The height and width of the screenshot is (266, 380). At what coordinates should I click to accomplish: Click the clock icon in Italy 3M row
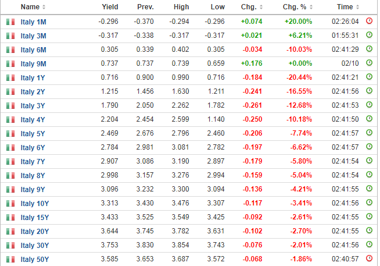(369, 35)
